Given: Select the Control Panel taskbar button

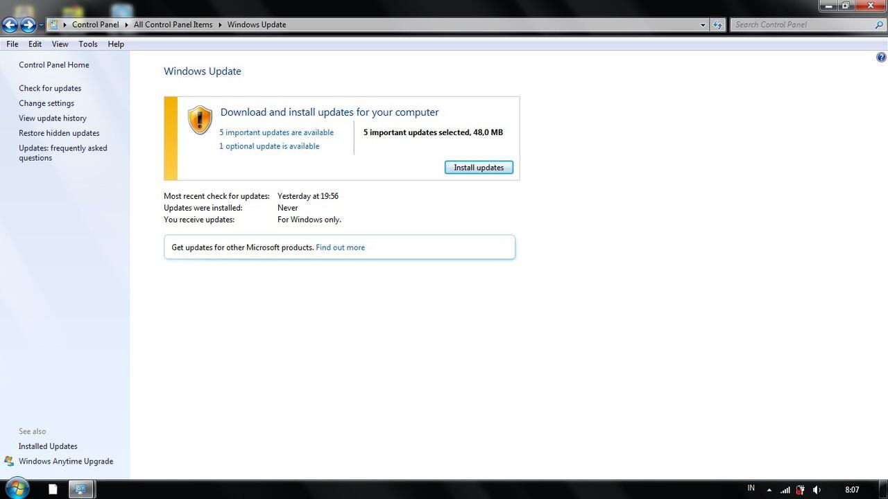Looking at the screenshot, I should tap(80, 489).
